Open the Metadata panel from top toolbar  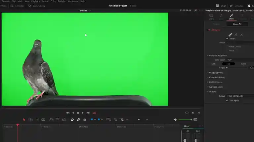(236, 6)
